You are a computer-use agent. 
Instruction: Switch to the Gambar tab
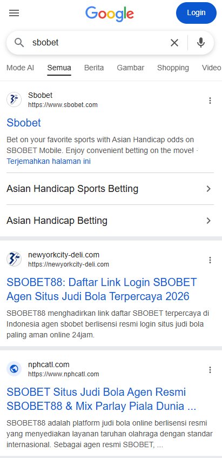tap(130, 68)
